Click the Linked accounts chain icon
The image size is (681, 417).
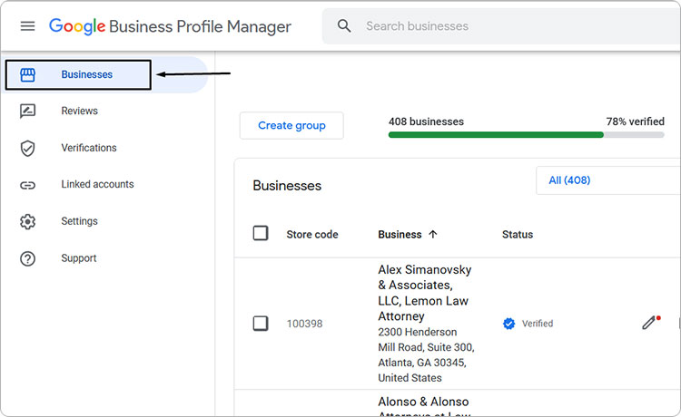tap(27, 185)
